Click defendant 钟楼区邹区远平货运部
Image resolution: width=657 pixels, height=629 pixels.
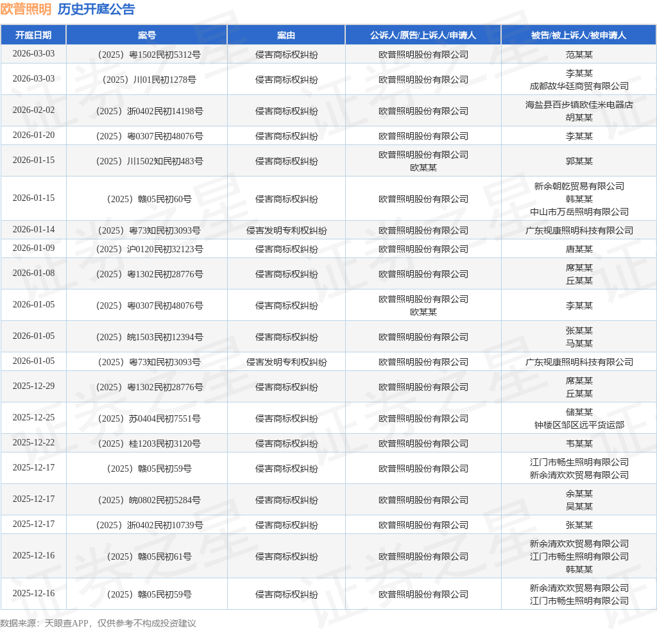pos(579,425)
